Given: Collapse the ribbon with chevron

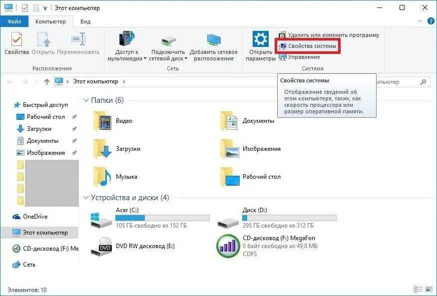Looking at the screenshot, I should pyautogui.click(x=420, y=21).
